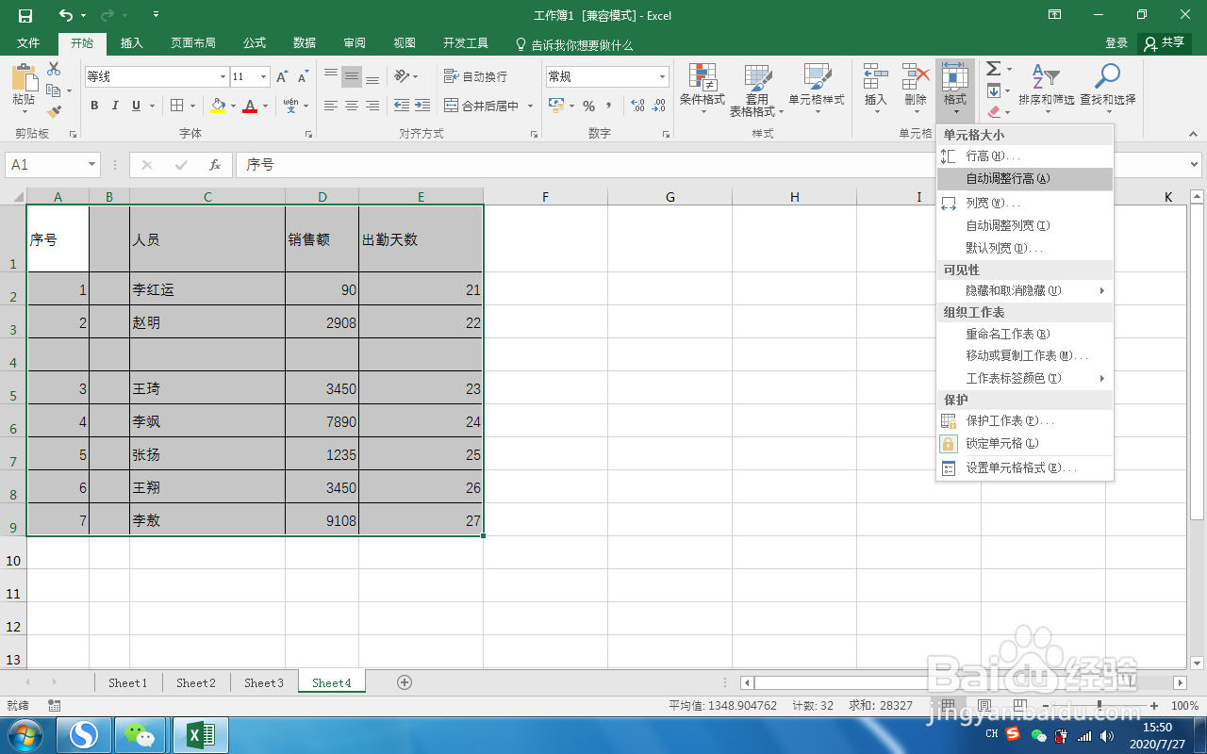Image resolution: width=1207 pixels, height=754 pixels.
Task: Click the AutoSum sigma icon
Action: (x=993, y=69)
